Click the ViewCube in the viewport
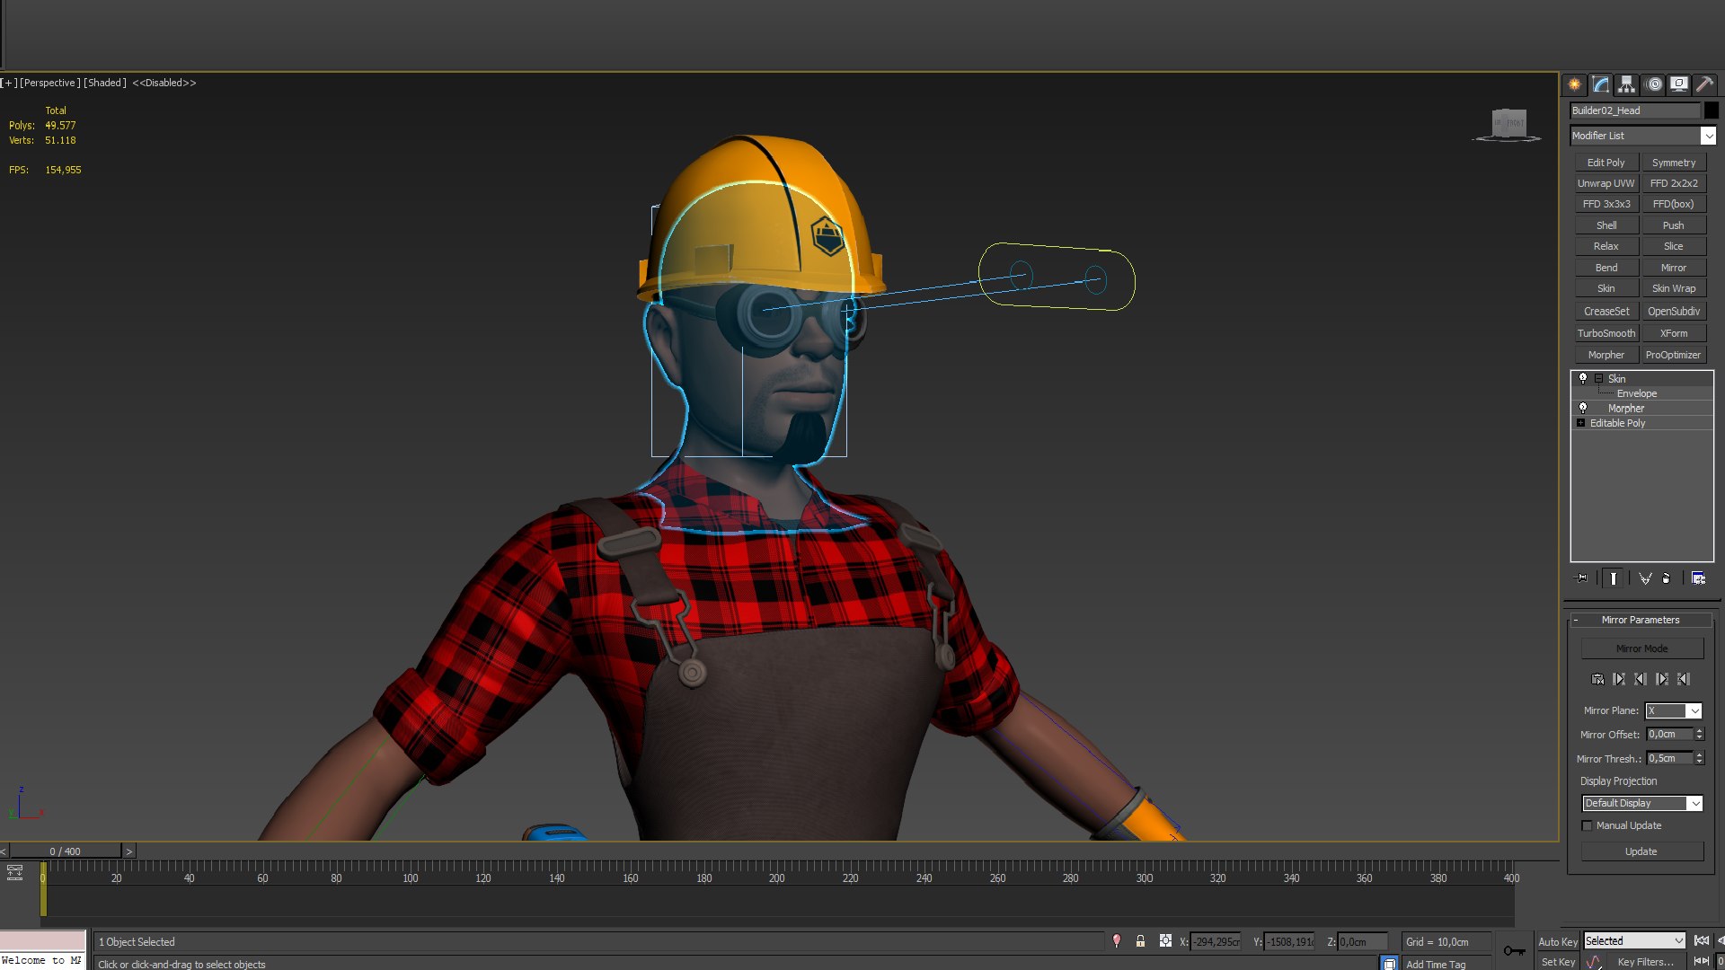The width and height of the screenshot is (1725, 970). coord(1508,124)
